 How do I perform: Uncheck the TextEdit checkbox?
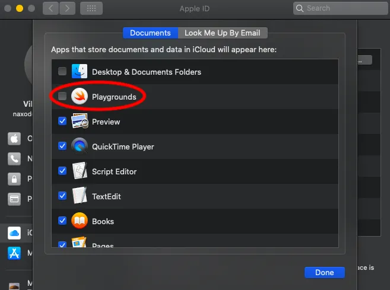(62, 196)
